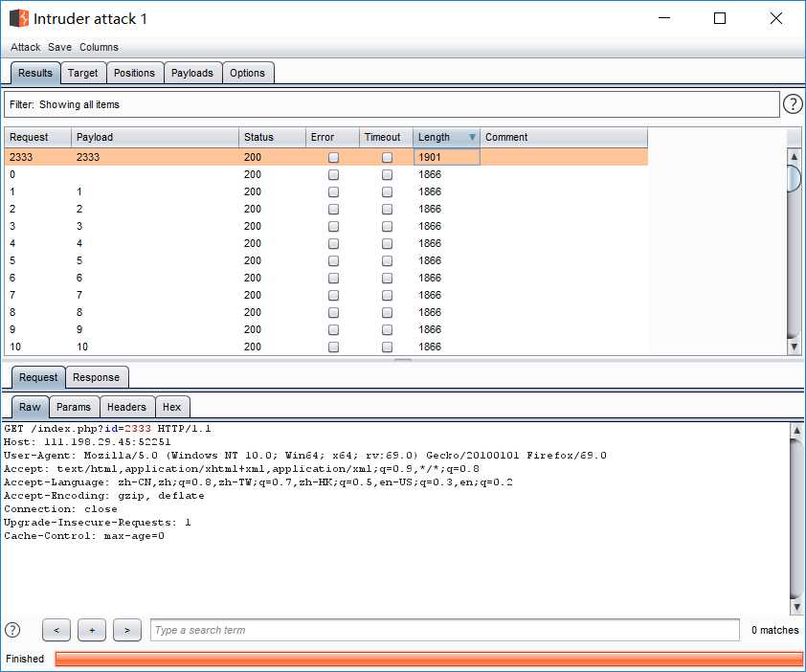This screenshot has width=806, height=672.
Task: Select the result row for request 0
Action: coord(325,174)
